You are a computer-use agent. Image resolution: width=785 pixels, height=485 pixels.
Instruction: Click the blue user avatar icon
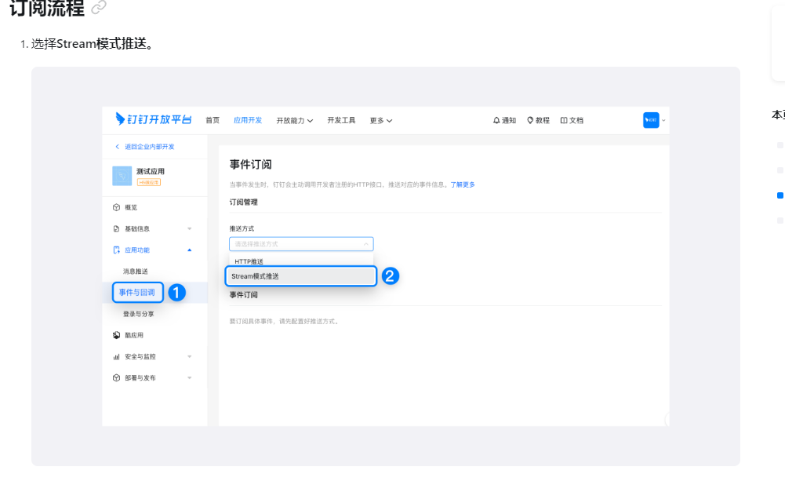[651, 120]
